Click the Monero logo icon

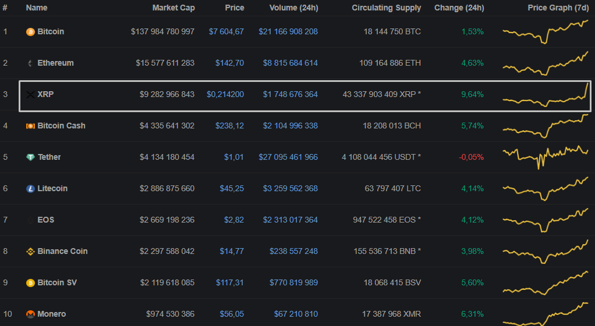click(x=30, y=314)
